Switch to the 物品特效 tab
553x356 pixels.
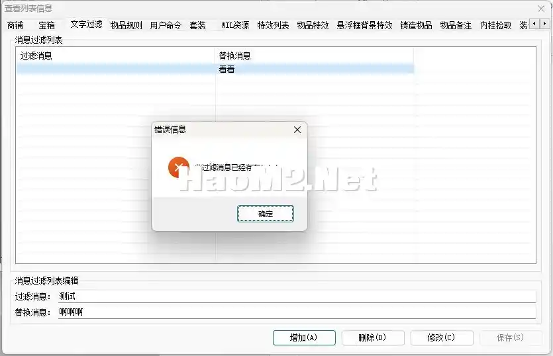coord(313,25)
